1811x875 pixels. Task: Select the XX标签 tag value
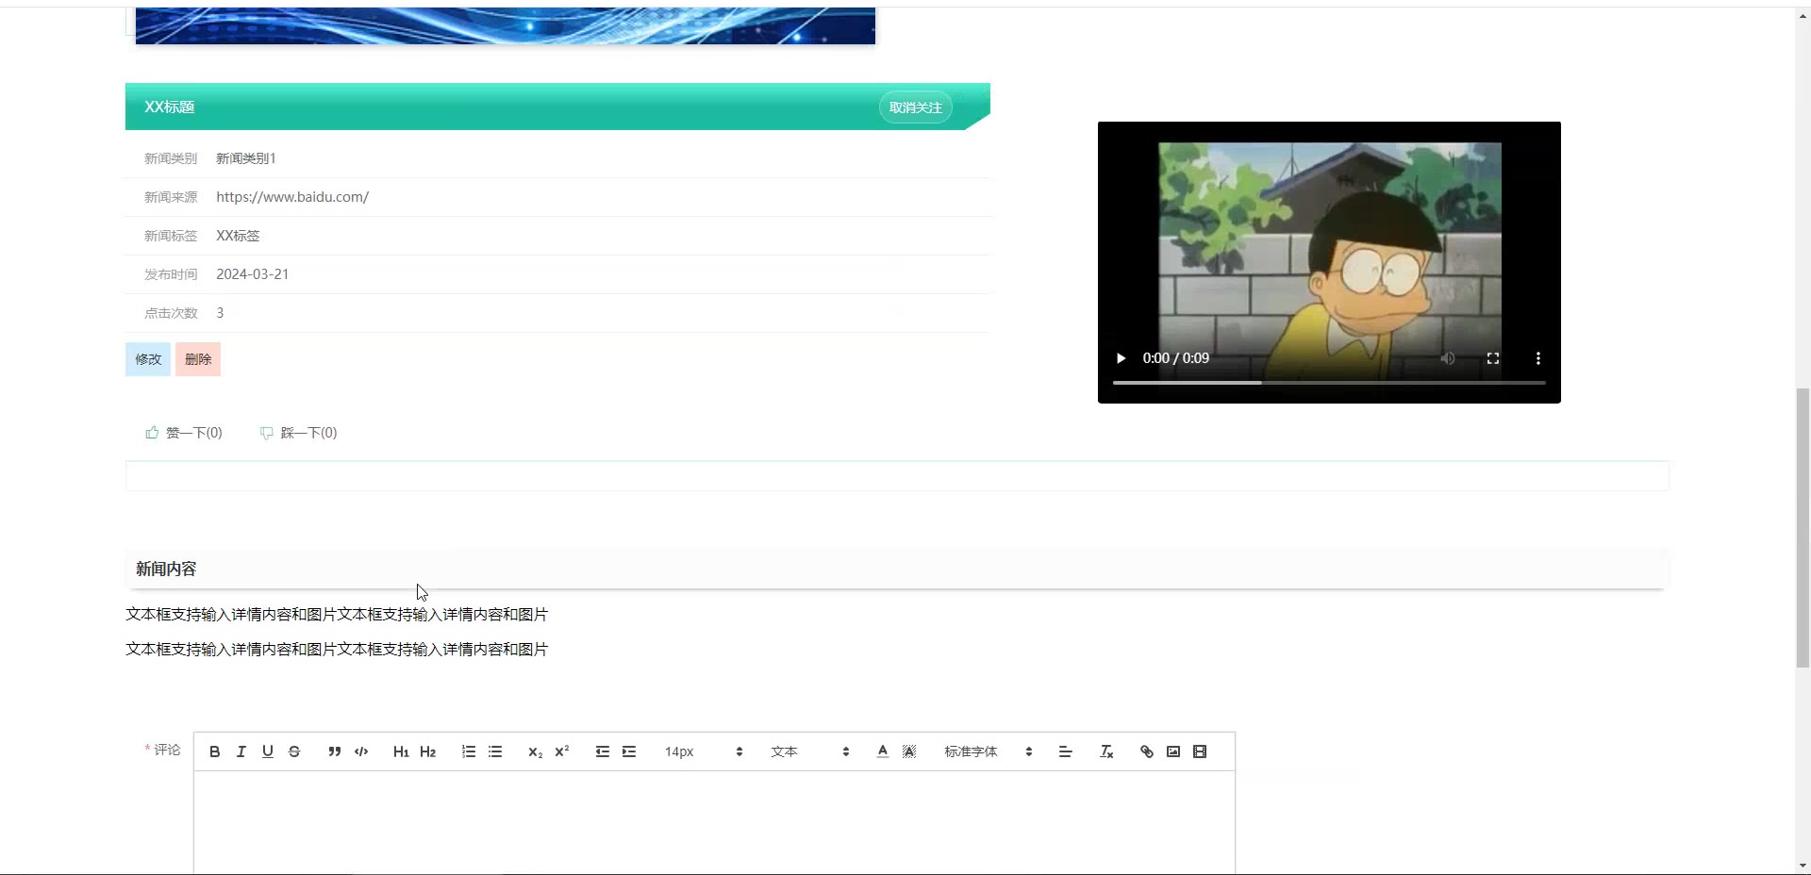(238, 236)
